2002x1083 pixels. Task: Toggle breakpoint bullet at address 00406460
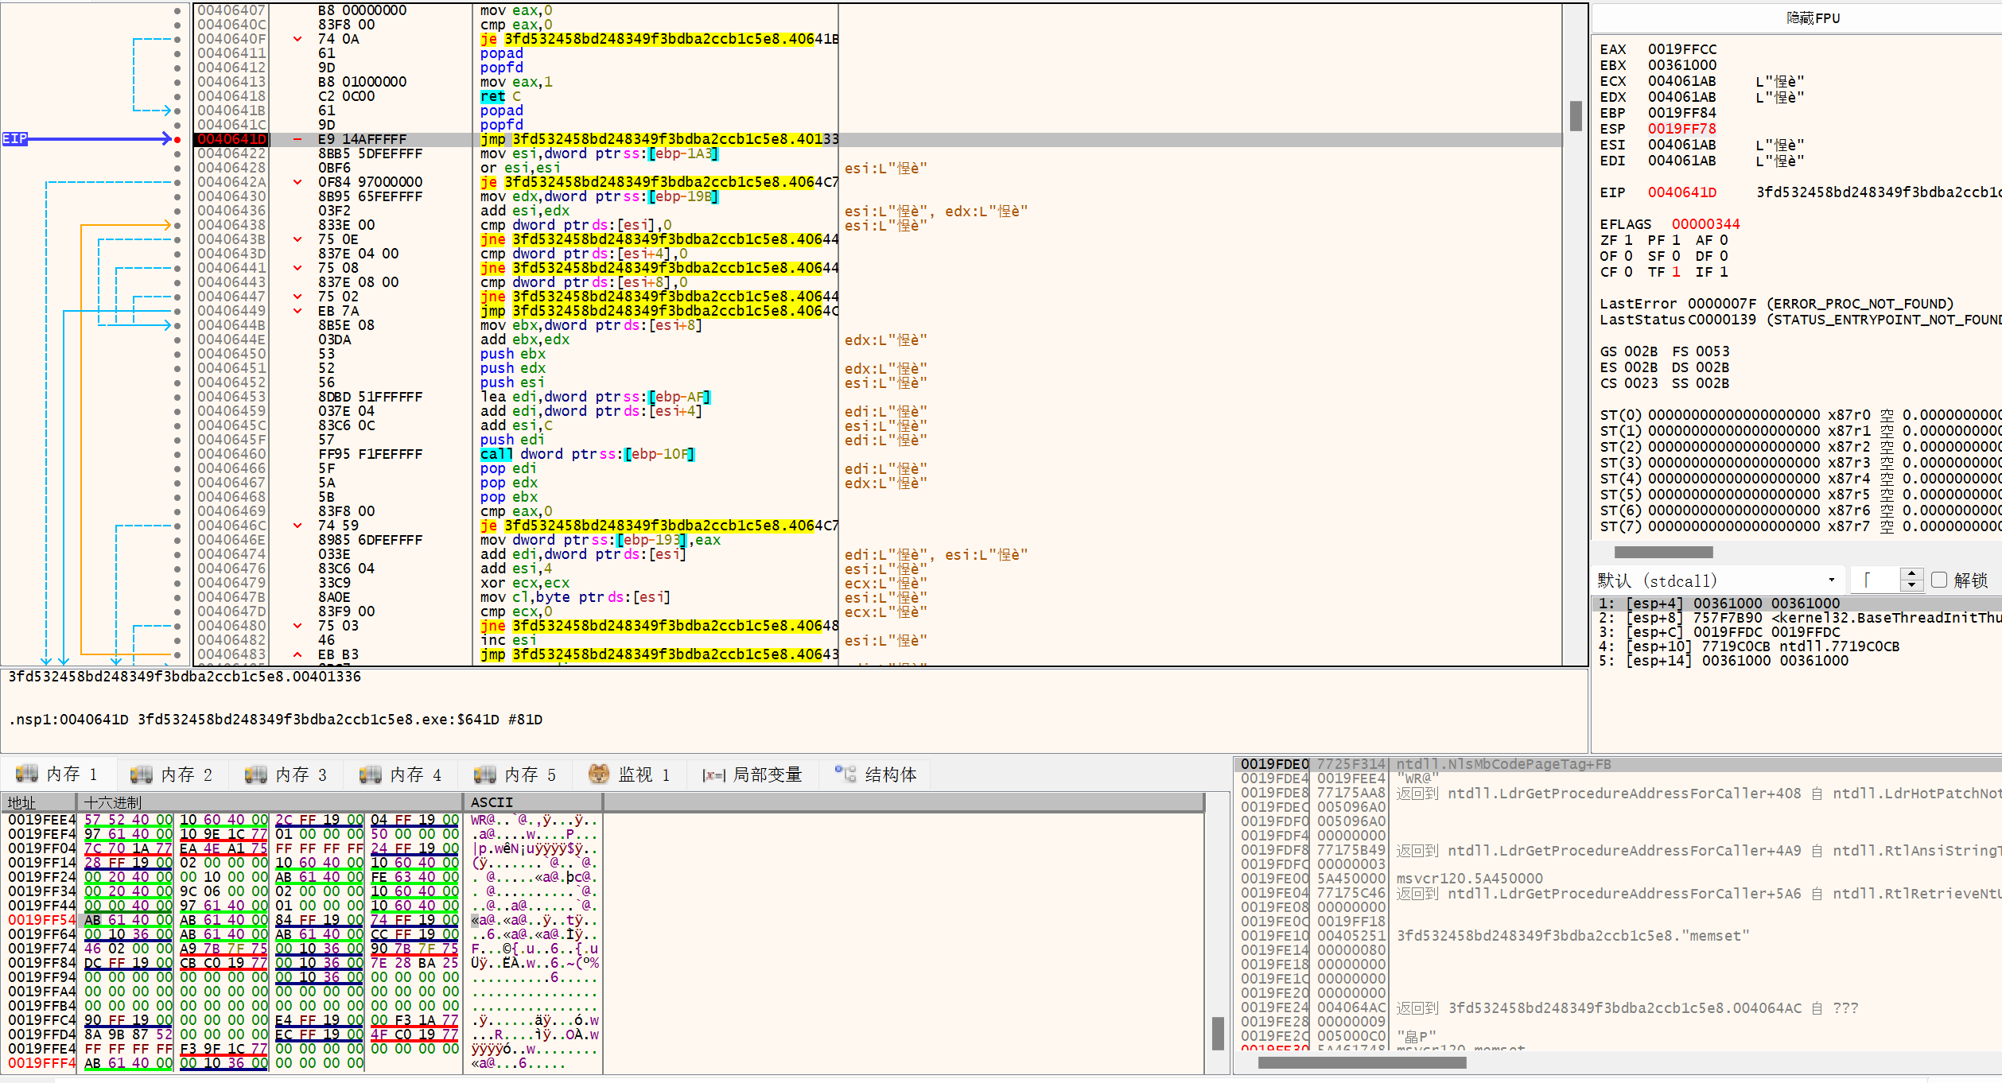pyautogui.click(x=177, y=455)
